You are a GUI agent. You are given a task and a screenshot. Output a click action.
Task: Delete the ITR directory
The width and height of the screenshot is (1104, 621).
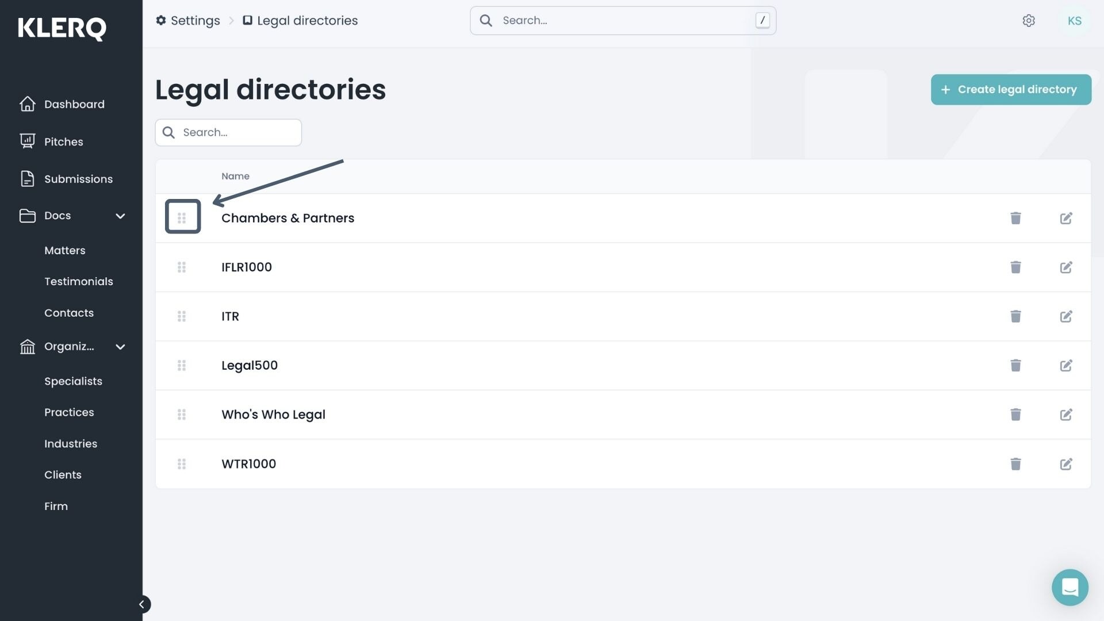coord(1015,316)
